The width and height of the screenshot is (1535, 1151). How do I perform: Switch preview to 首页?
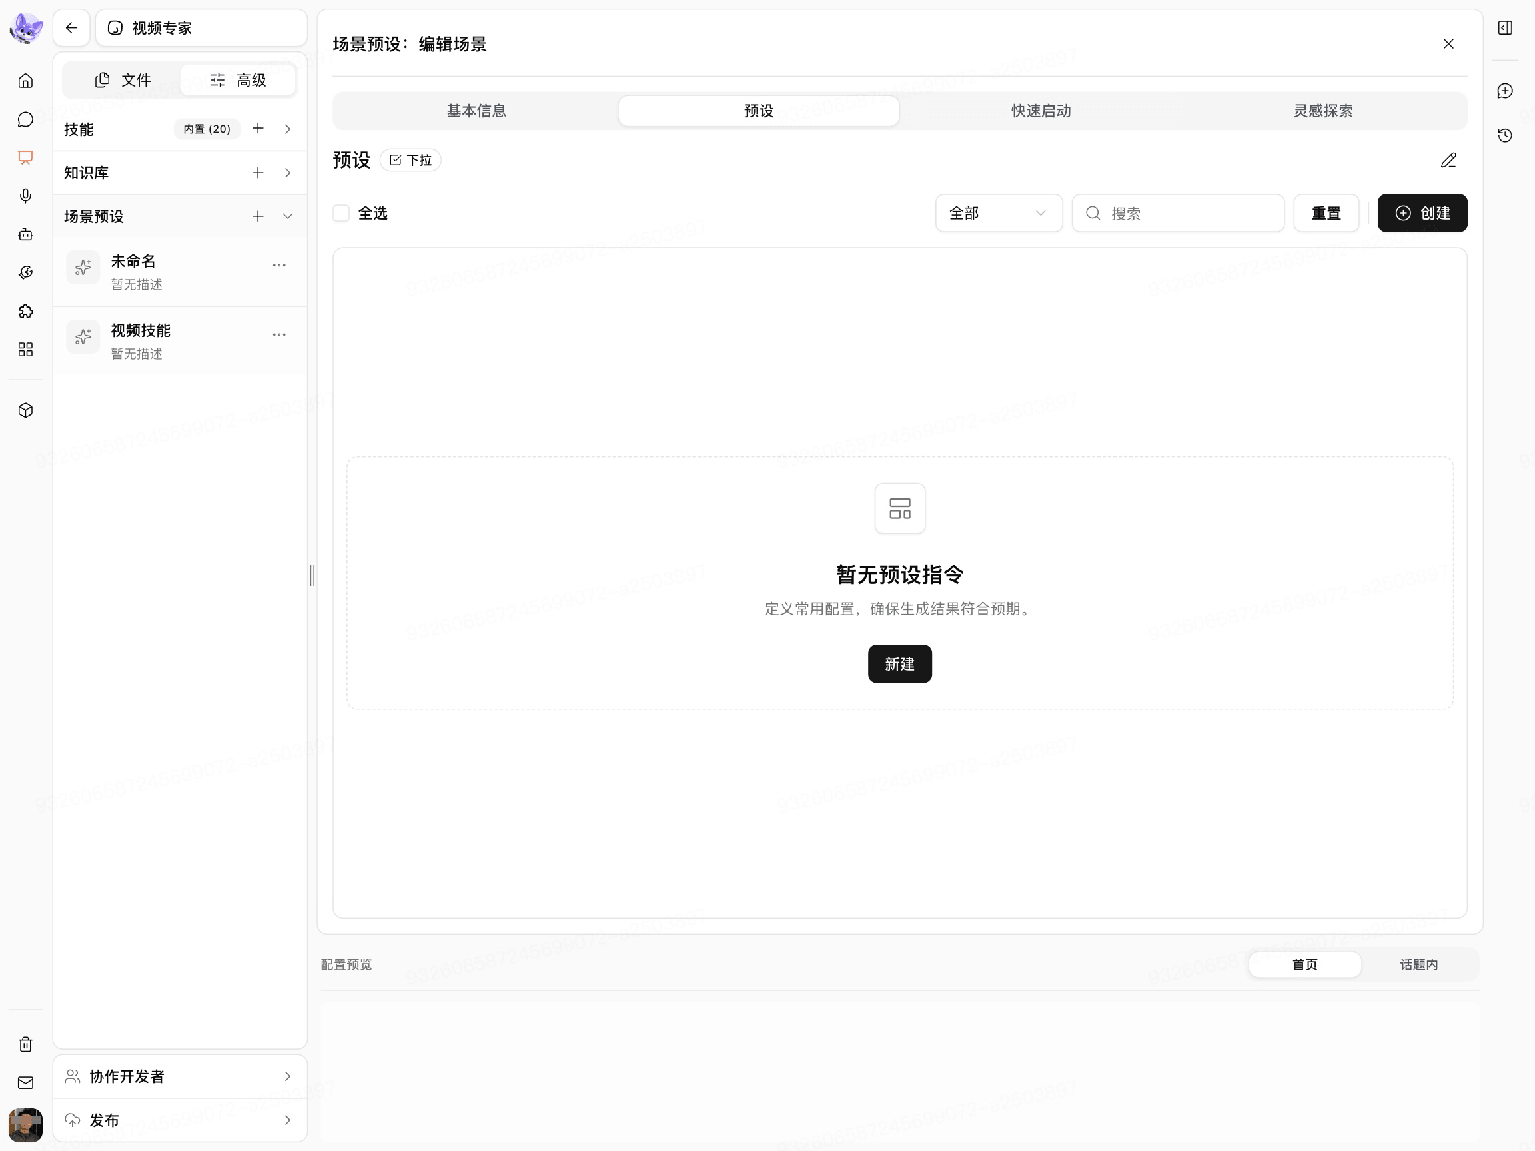click(x=1304, y=964)
